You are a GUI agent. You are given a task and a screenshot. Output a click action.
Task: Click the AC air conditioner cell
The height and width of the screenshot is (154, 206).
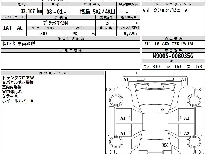tap(20, 28)
